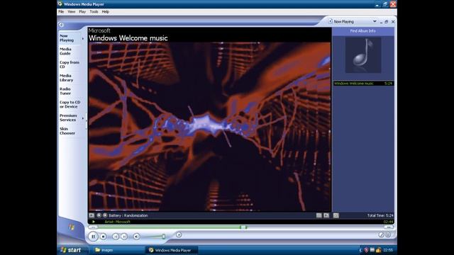Select the next visualization
Viewport: 454px width, 255px height.
pos(105,215)
